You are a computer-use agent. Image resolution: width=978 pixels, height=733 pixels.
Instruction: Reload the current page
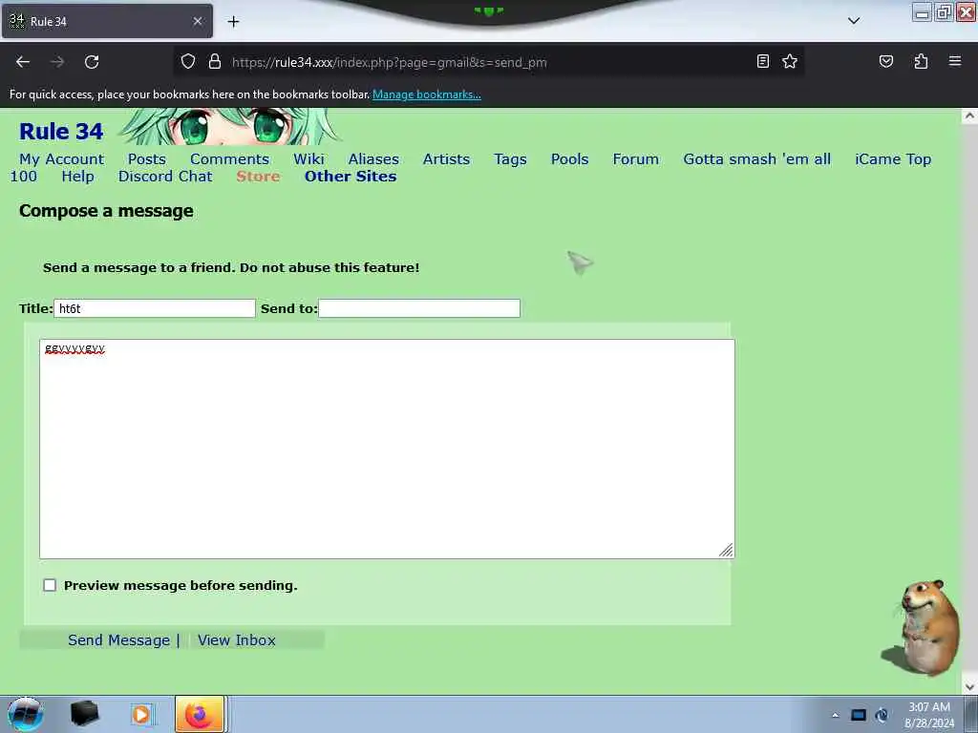[92, 62]
